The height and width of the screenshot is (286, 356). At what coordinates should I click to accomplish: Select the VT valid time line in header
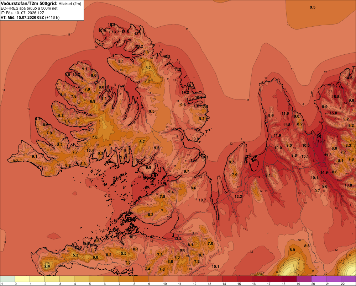coord(30,17)
